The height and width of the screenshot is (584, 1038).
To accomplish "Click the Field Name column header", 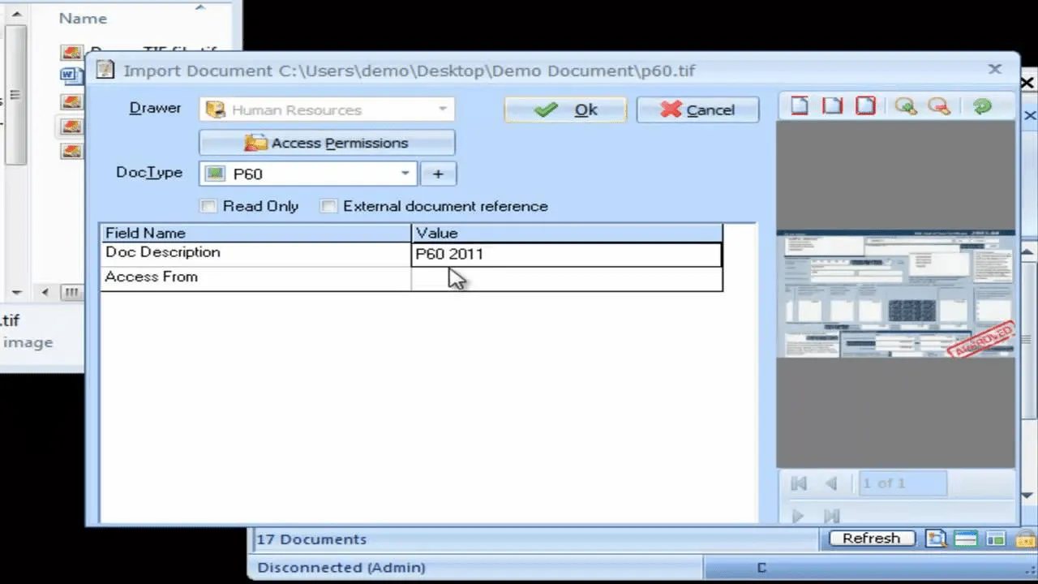I will [x=255, y=233].
